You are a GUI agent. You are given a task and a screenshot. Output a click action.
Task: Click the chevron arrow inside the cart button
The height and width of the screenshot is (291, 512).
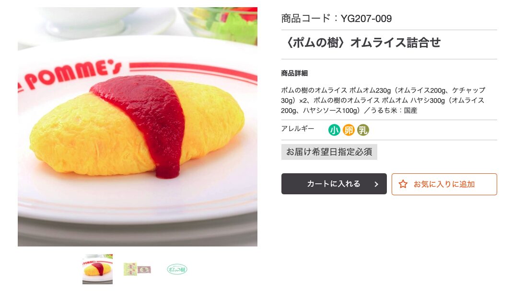(x=376, y=184)
